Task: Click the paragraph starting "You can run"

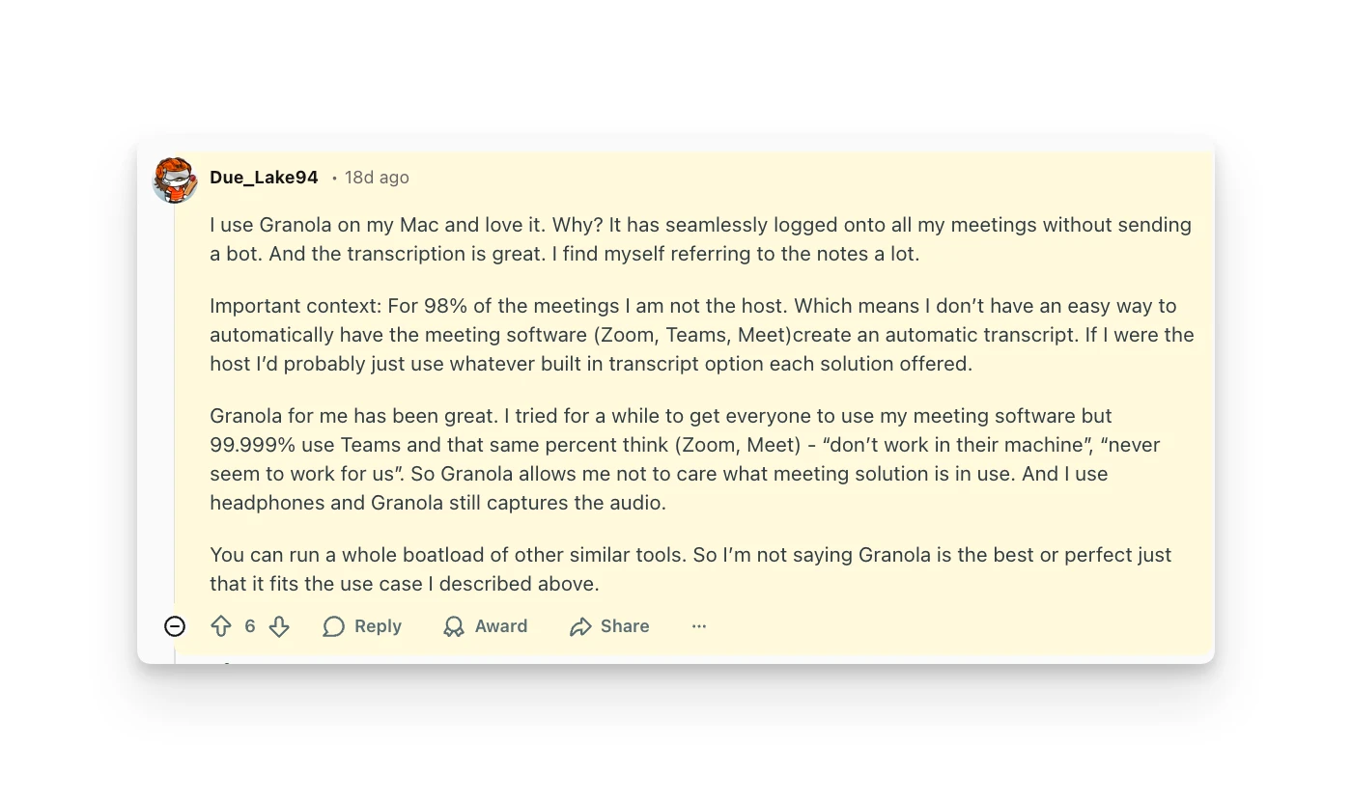Action: [690, 569]
